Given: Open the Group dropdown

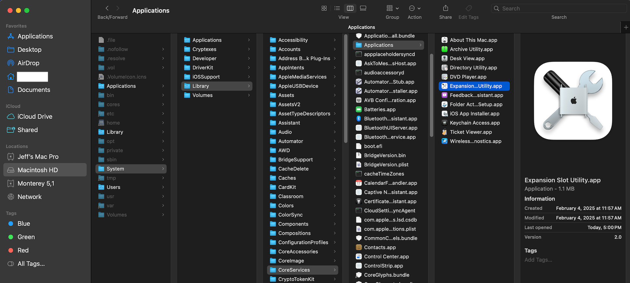Looking at the screenshot, I should [392, 8].
